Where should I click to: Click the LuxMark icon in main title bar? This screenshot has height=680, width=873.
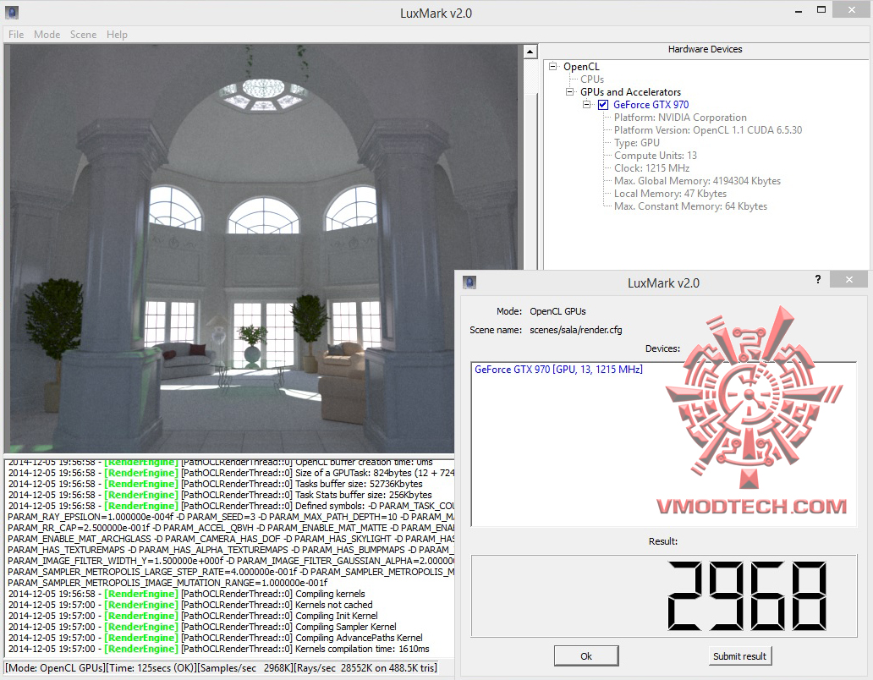click(x=11, y=12)
